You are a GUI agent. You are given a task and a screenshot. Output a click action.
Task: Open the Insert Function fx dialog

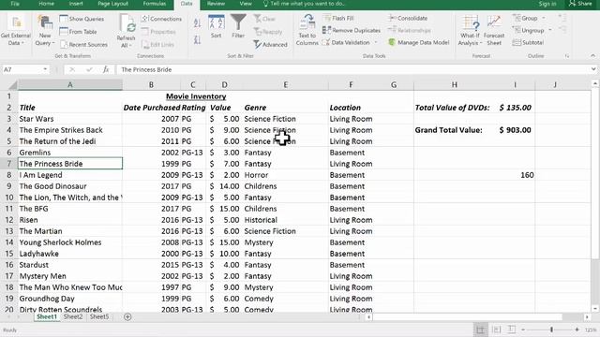(106, 69)
